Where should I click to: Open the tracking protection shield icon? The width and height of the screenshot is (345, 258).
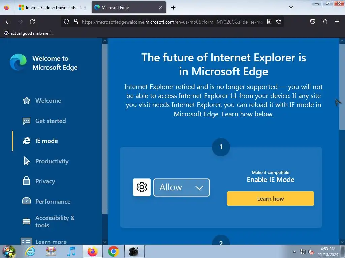66,21
